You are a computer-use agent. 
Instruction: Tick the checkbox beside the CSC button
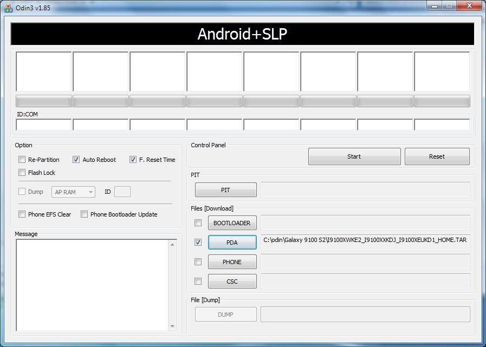198,281
